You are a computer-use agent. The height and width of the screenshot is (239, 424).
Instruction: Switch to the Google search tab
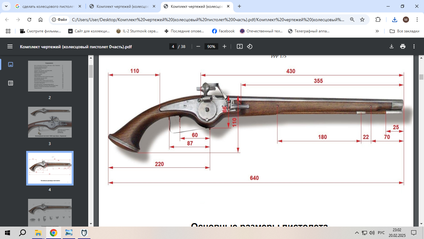pos(47,6)
